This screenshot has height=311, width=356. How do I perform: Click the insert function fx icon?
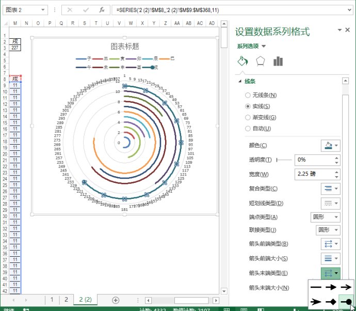click(x=102, y=10)
